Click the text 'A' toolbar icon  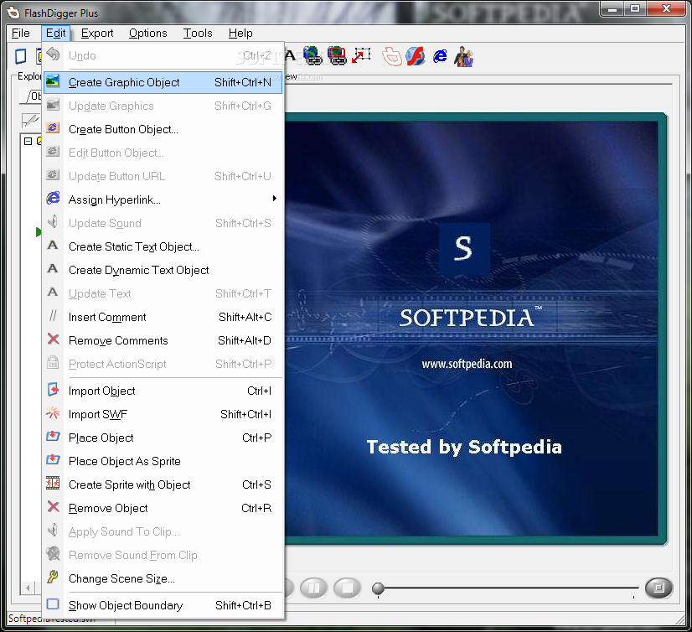click(290, 55)
